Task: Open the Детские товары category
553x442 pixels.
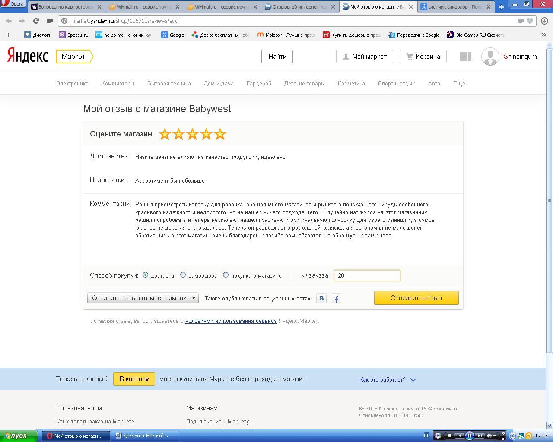Action: coord(305,84)
